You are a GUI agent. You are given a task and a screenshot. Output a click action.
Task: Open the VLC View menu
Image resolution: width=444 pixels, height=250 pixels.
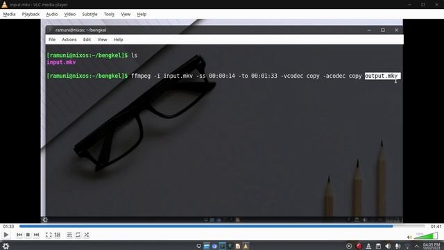pos(126,14)
